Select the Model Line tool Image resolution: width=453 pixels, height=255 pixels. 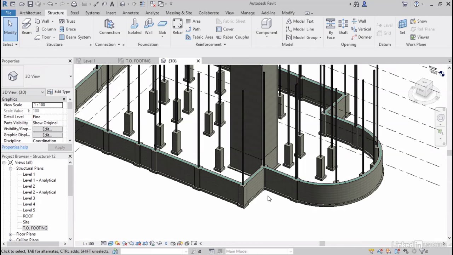point(300,29)
